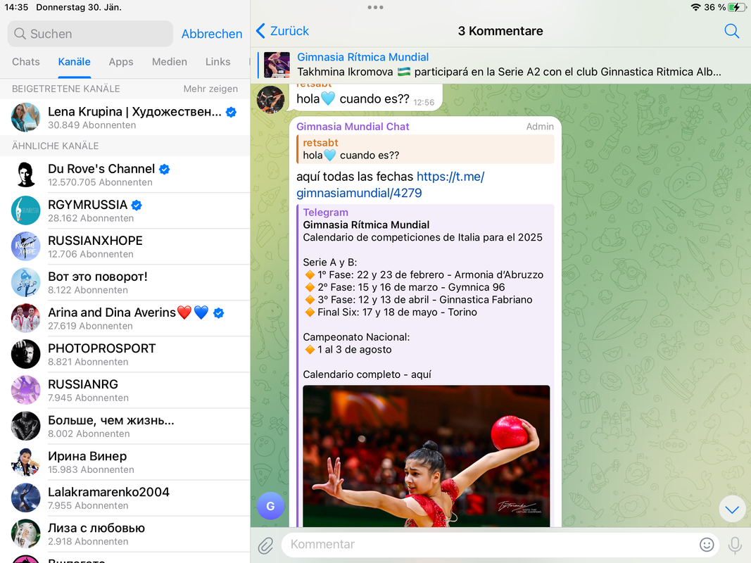Screen dimensions: 751x563
Task: Open Du Rove's Channel avatar
Action: (26, 175)
